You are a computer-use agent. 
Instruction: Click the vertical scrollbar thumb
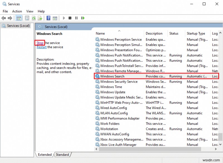tap(220, 137)
